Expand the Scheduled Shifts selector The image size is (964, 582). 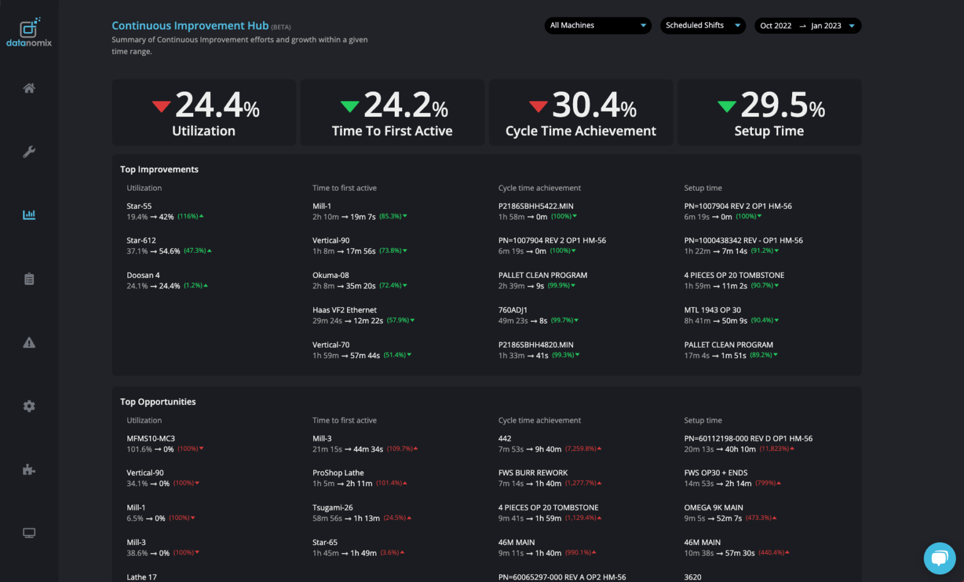tap(702, 25)
